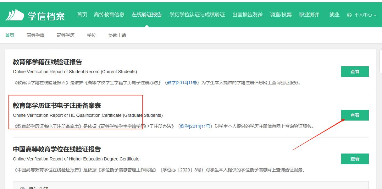Open the 教学[2014]11号 link under 学历证书电子注册备案表
This screenshot has height=189, width=382.
[195, 127]
